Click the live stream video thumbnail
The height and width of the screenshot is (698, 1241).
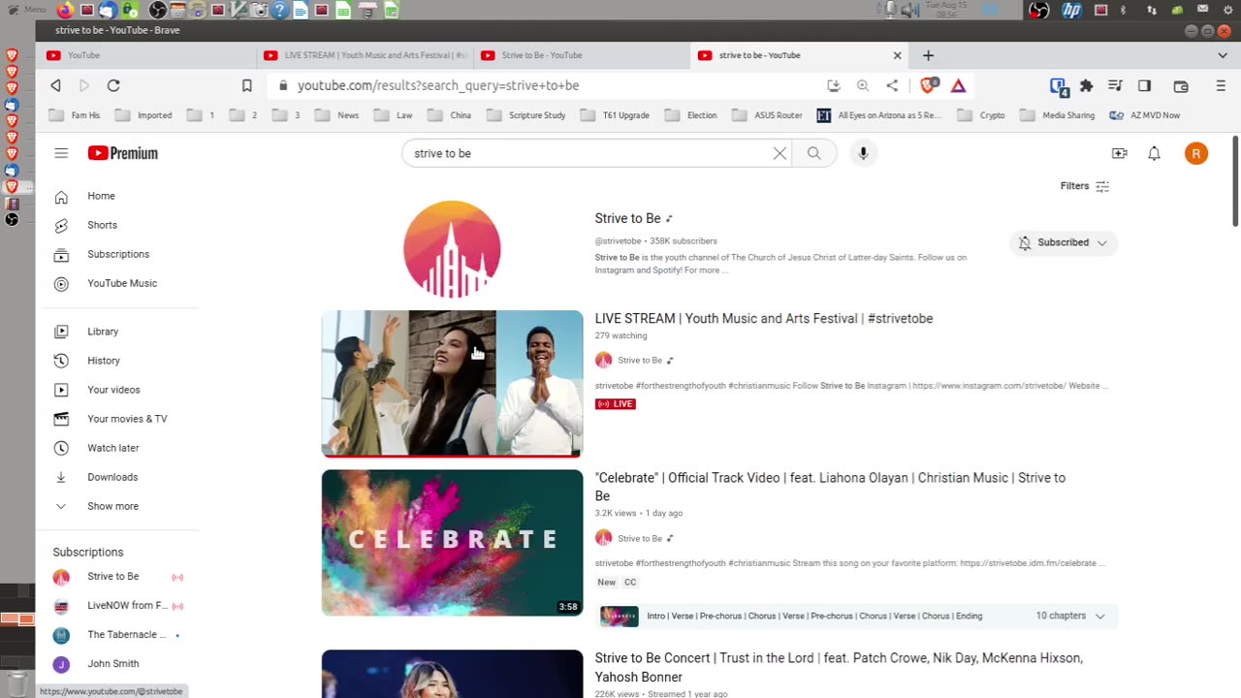coord(453,383)
